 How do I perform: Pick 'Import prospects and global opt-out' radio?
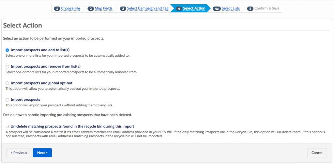(x=7, y=83)
